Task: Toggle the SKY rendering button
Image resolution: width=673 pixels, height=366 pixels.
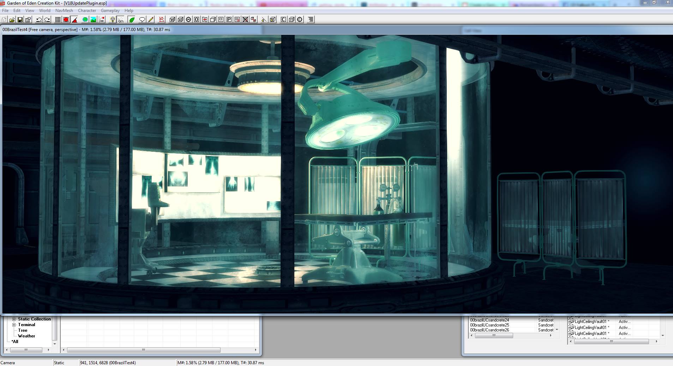Action: [121, 19]
